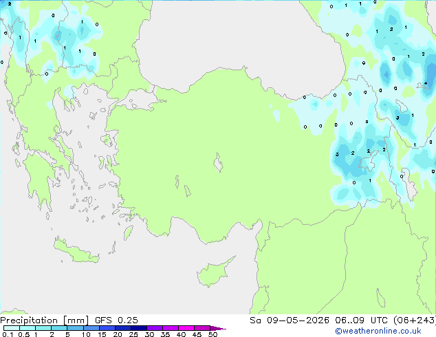Click legend value label '25'

click(133, 334)
